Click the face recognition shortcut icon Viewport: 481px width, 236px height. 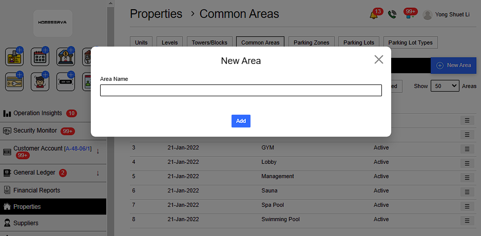point(40,81)
